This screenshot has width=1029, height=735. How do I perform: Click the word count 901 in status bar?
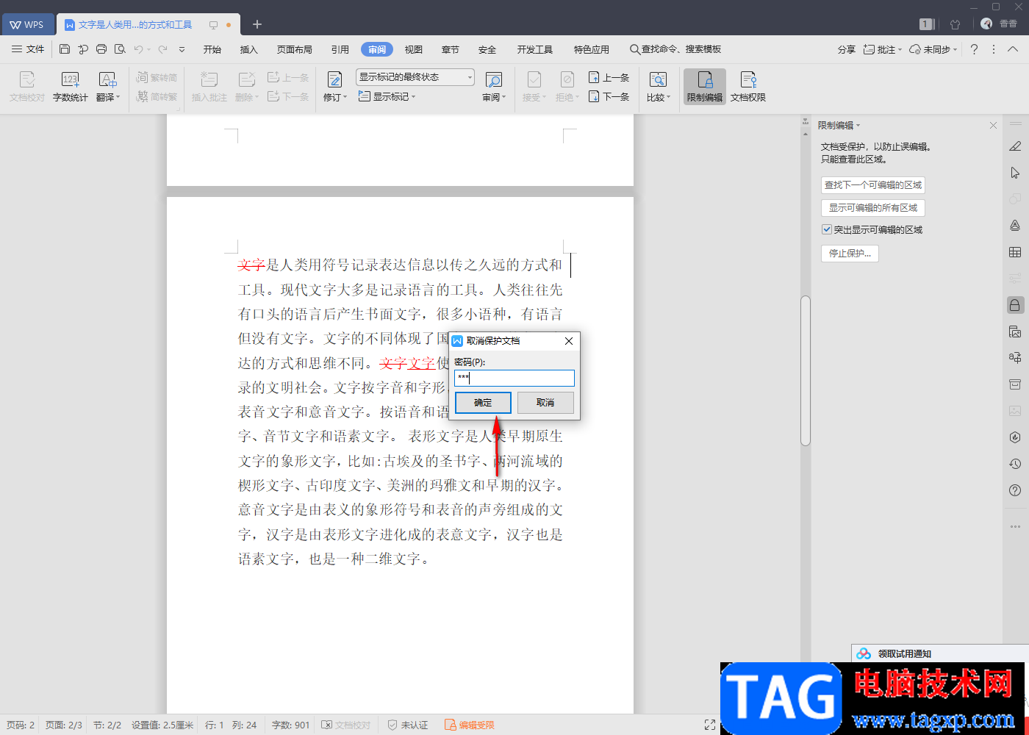290,725
